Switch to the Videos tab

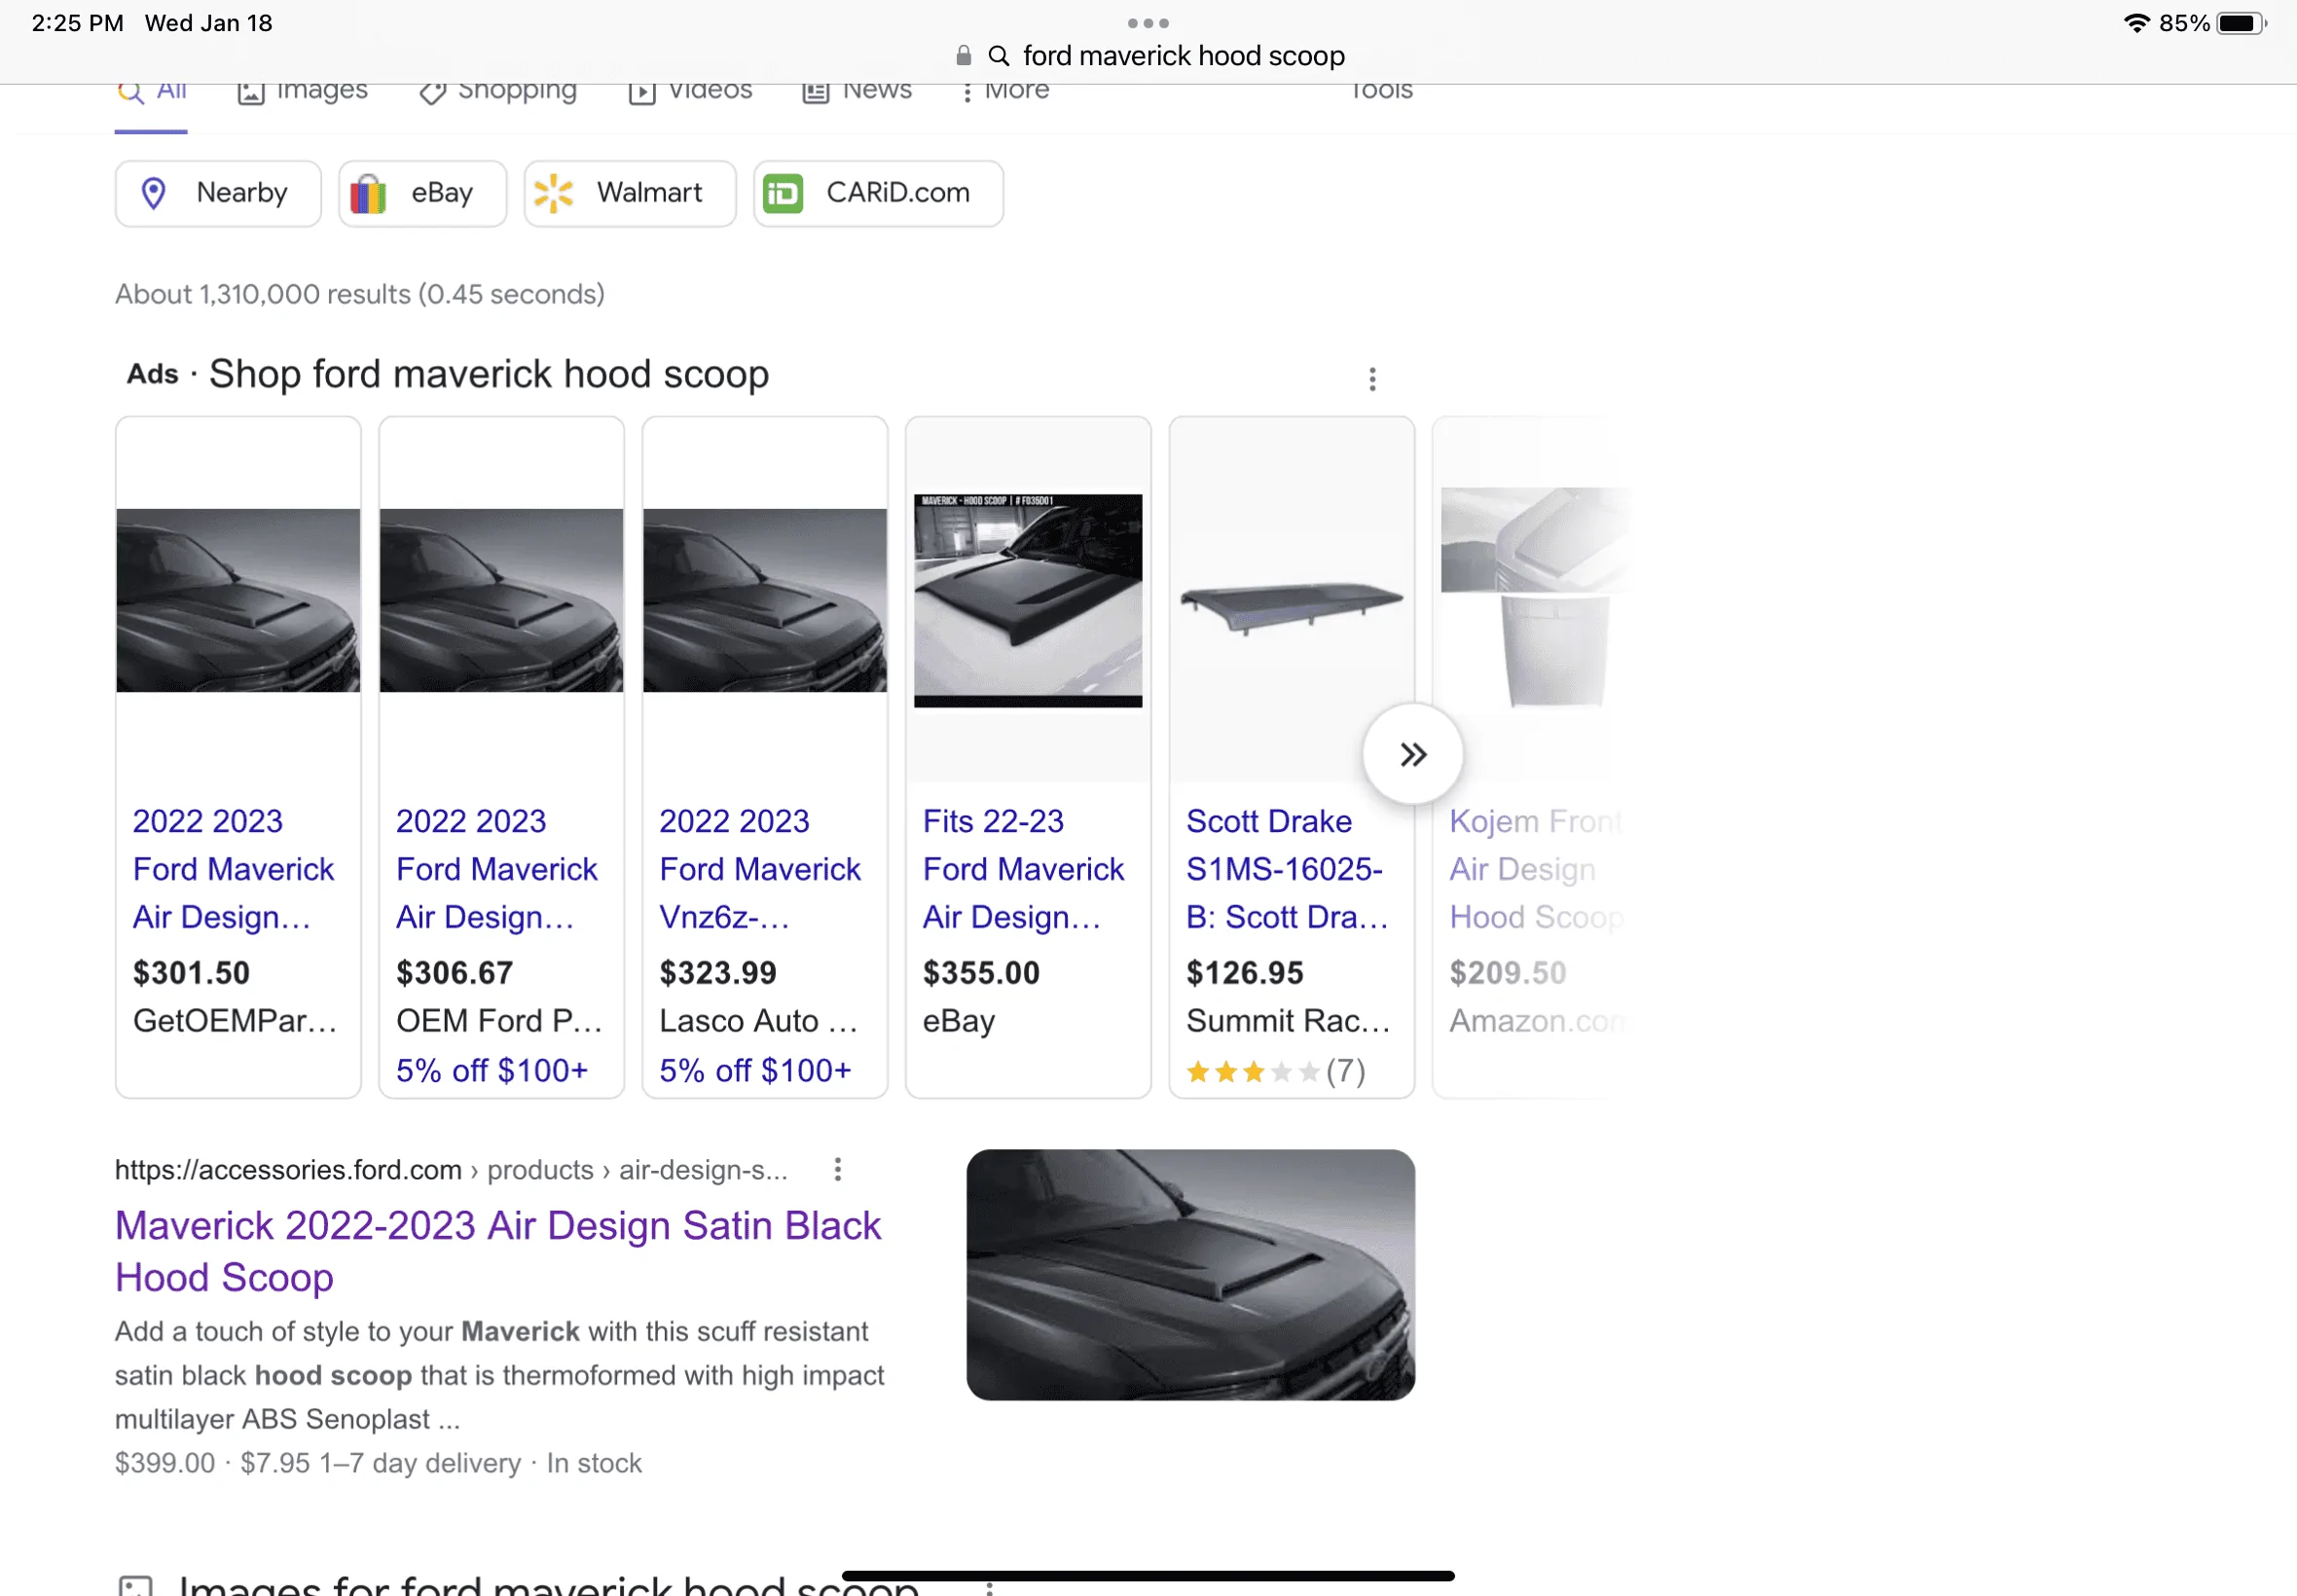point(690,91)
